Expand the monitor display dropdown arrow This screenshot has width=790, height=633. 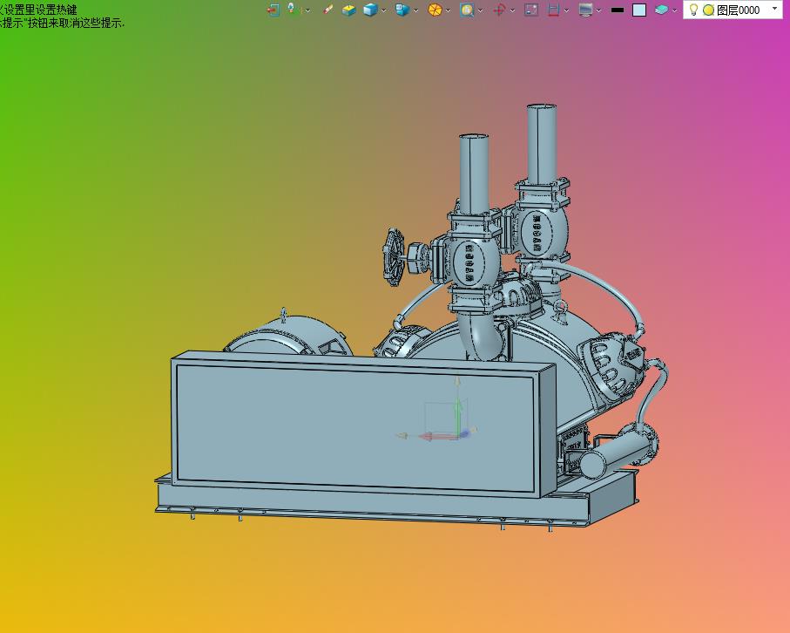[598, 10]
